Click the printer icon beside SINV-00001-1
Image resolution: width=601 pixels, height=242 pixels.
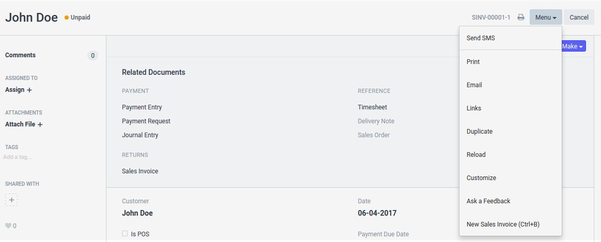click(x=521, y=18)
